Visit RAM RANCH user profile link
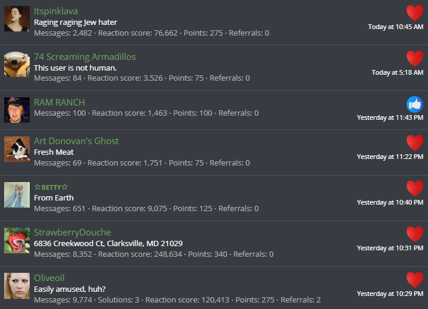428x309 pixels. tap(59, 103)
